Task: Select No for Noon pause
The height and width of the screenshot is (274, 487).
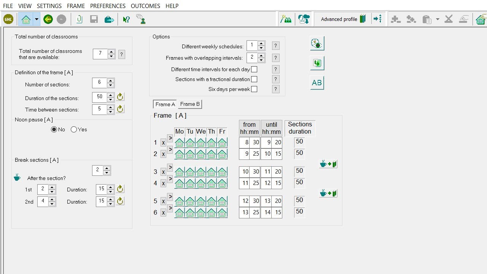Action: (54, 129)
